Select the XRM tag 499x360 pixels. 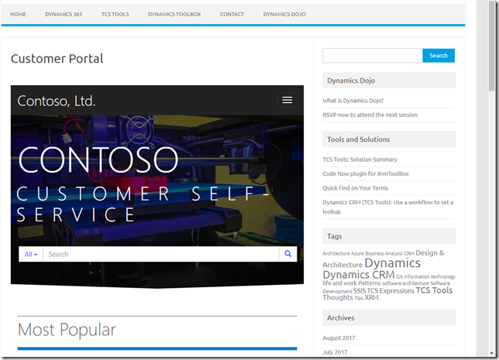pos(371,297)
